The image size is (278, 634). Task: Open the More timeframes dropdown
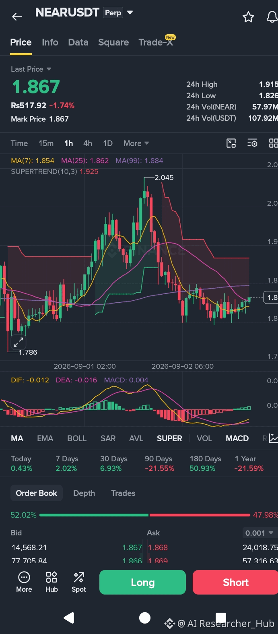click(136, 143)
